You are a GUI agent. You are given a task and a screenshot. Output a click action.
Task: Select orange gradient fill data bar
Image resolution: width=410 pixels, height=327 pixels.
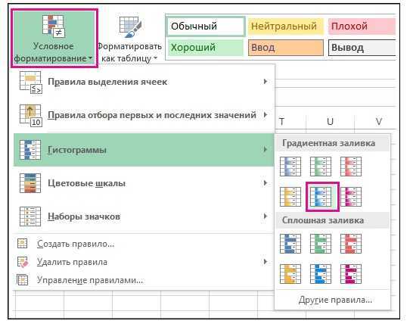290,197
